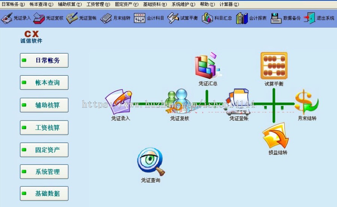Open the 基础资料 menu
The height and width of the screenshot is (207, 337).
coord(155,4)
